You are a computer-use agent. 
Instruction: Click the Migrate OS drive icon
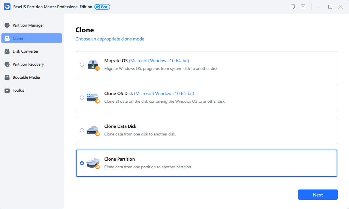[x=93, y=65]
